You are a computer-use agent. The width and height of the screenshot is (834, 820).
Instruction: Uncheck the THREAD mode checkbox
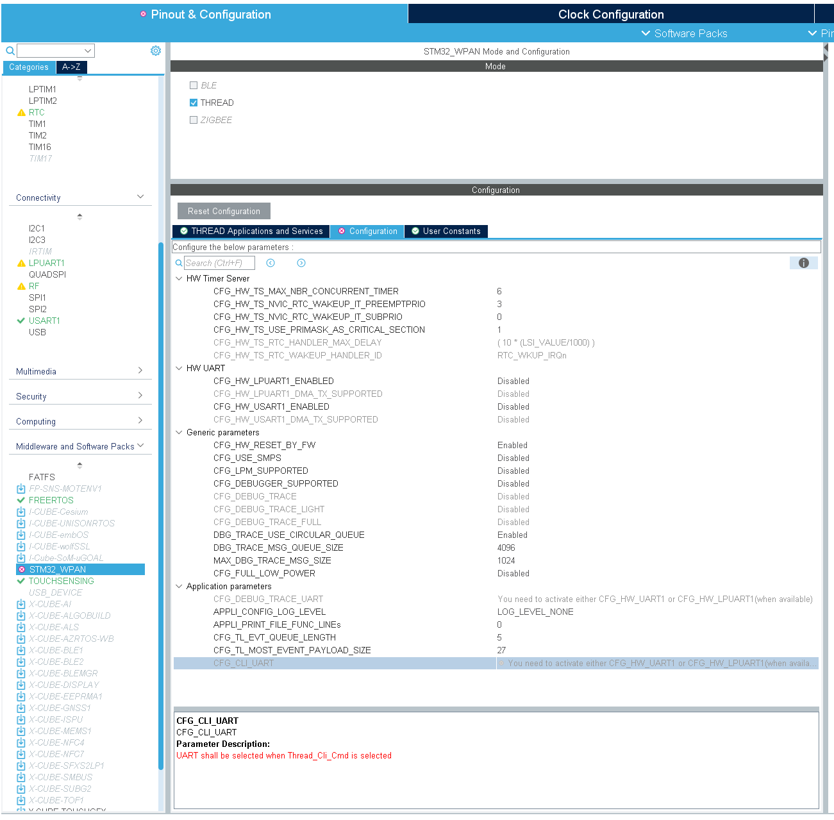tap(194, 103)
